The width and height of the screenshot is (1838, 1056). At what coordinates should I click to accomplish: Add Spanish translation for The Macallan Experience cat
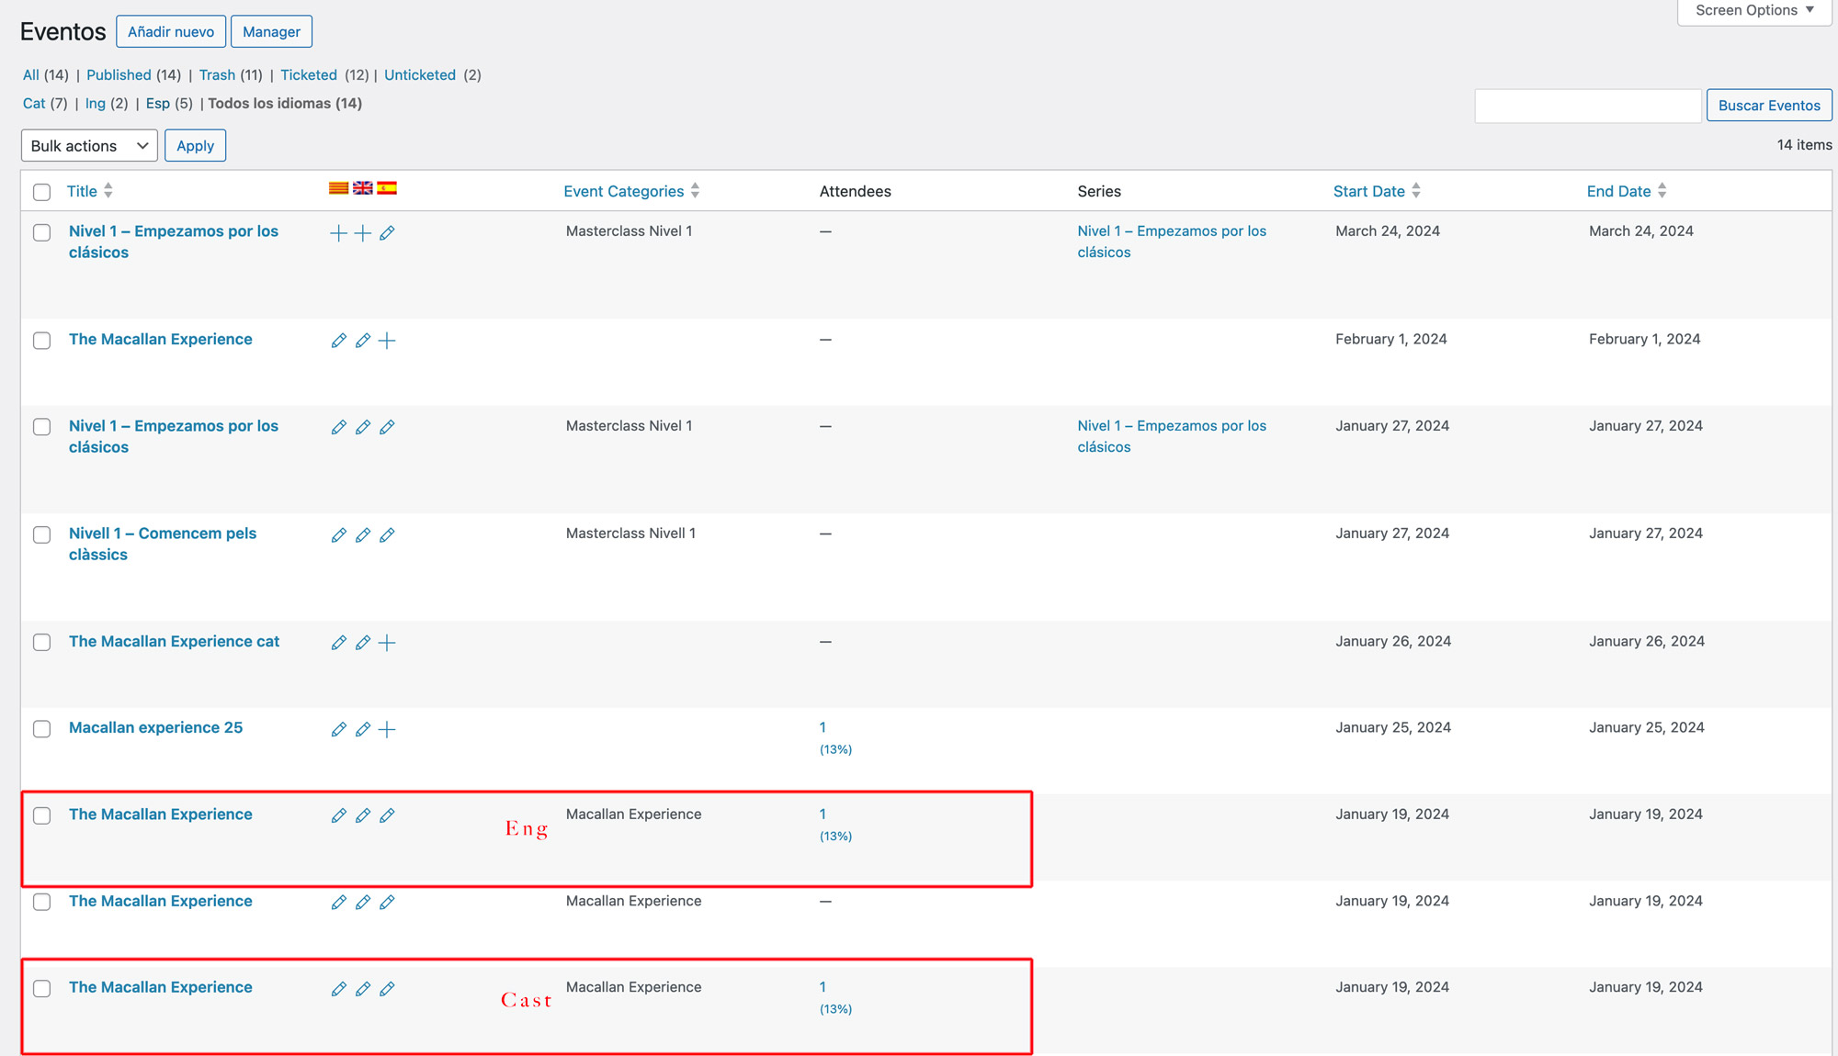(x=387, y=643)
